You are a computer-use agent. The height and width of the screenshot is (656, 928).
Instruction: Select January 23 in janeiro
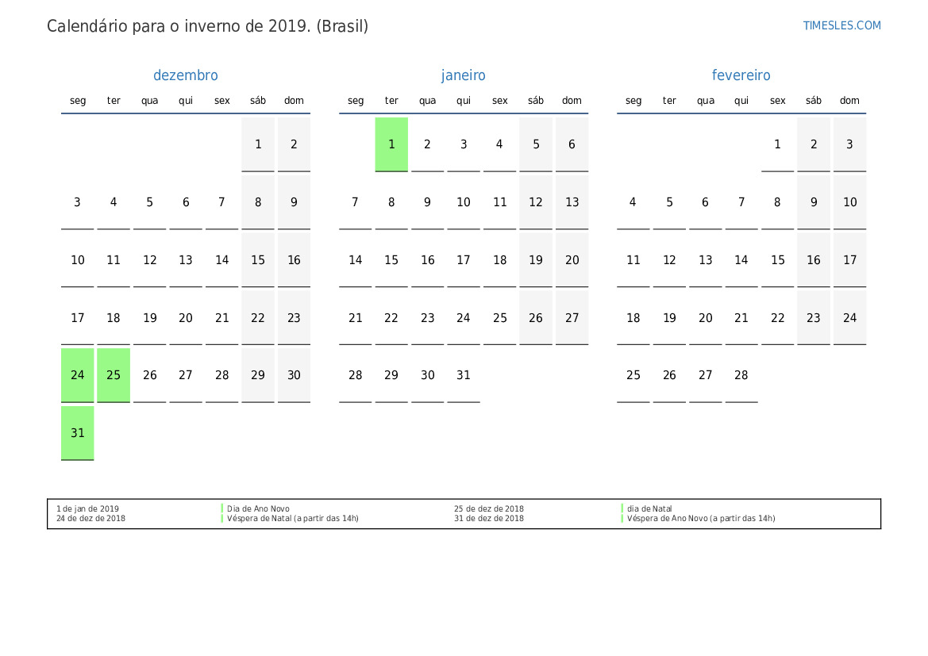427,318
